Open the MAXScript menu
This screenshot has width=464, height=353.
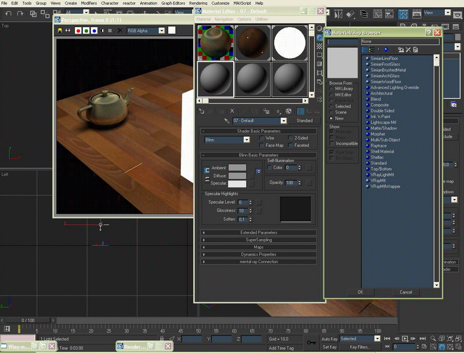pyautogui.click(x=242, y=3)
